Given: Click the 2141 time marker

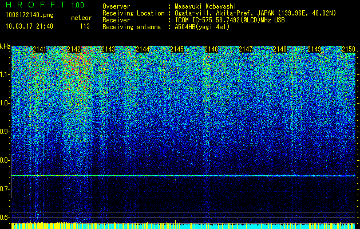Looking at the screenshot, I should [x=39, y=49].
